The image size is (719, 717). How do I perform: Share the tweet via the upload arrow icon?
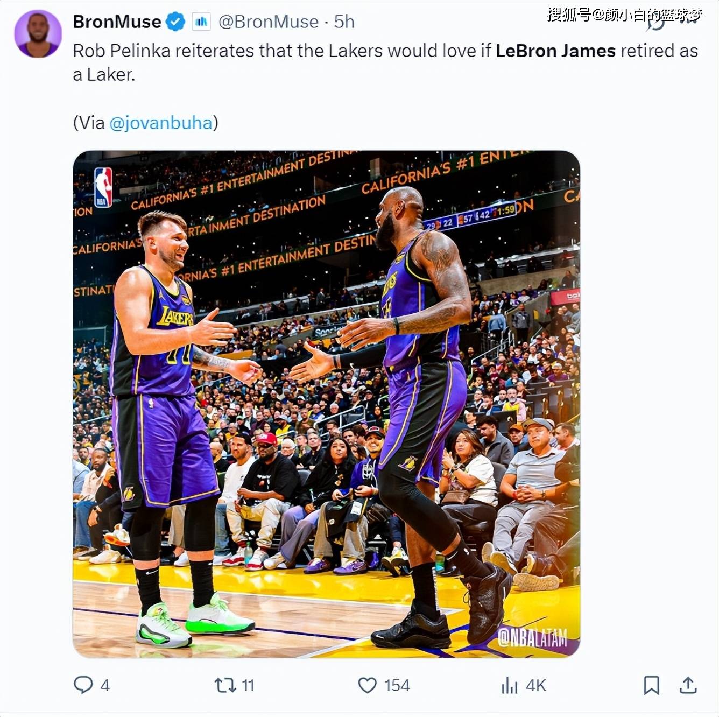pos(688,685)
